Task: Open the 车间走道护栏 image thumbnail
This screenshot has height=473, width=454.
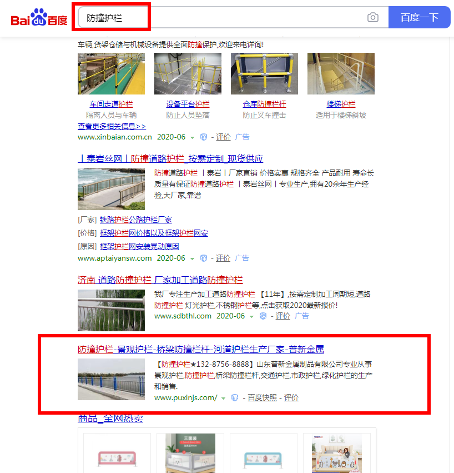Action: [111, 73]
